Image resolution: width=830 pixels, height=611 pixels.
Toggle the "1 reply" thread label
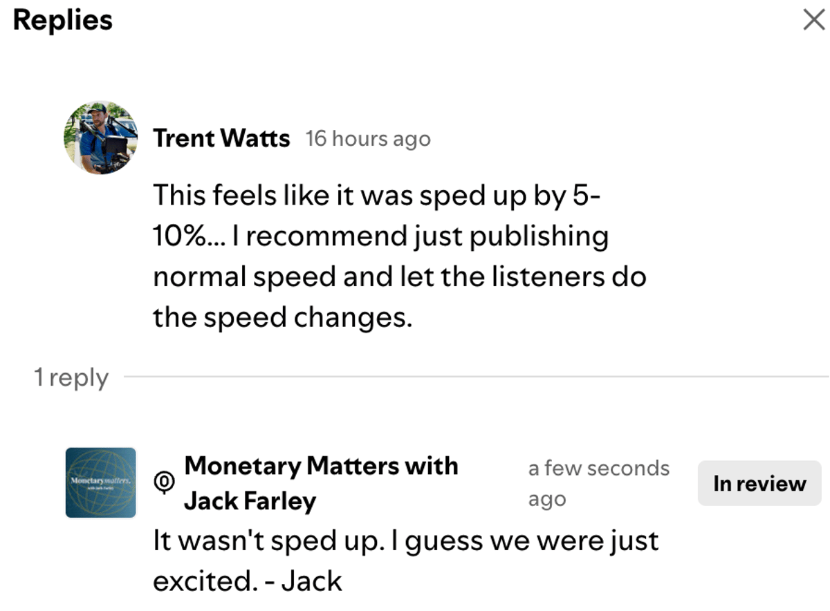pos(71,378)
